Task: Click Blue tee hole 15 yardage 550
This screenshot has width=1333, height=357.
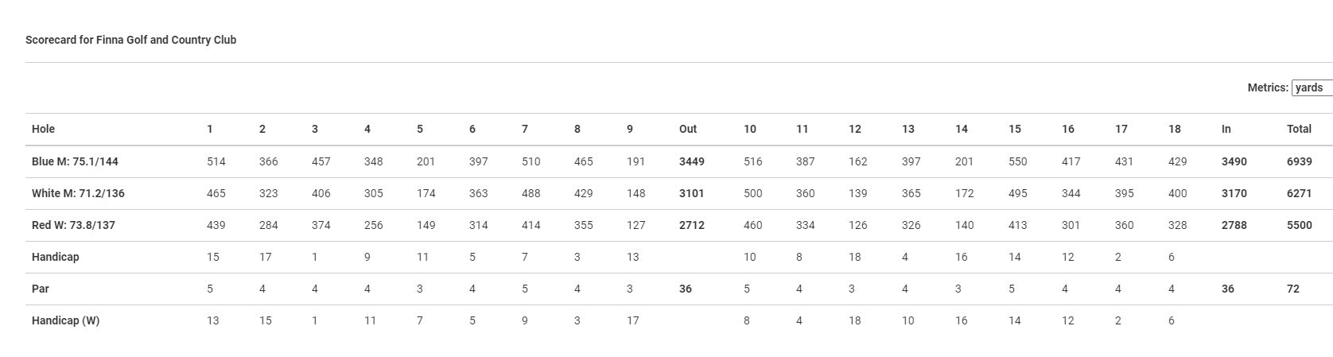Action: coord(1017,161)
